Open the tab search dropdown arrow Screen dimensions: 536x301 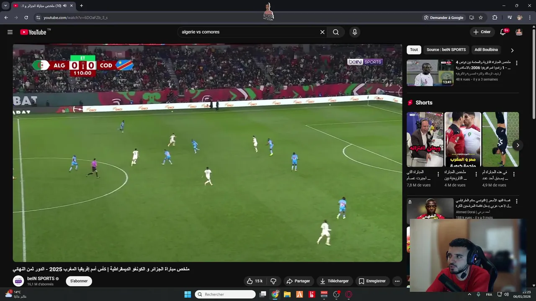pyautogui.click(x=5, y=6)
